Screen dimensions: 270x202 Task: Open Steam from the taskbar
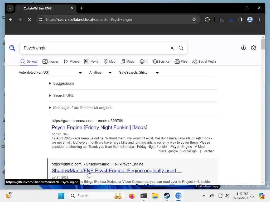click(x=167, y=196)
